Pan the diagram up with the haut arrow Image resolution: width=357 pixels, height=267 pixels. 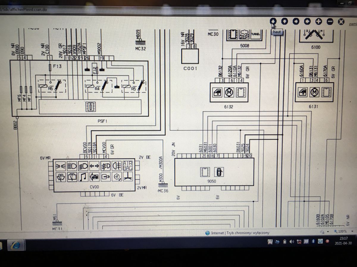[273, 21]
